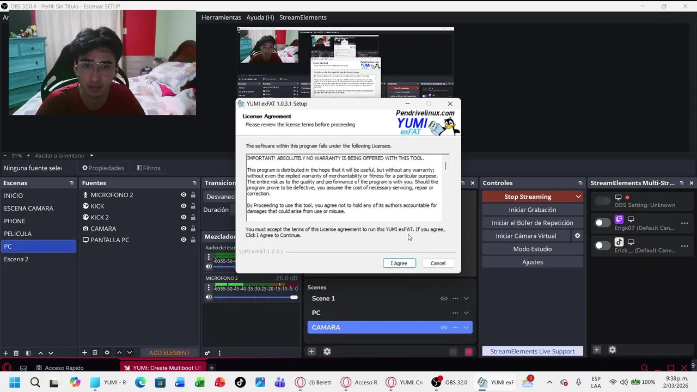Open source properties gear in the Fuentes toolbar

pyautogui.click(x=107, y=353)
